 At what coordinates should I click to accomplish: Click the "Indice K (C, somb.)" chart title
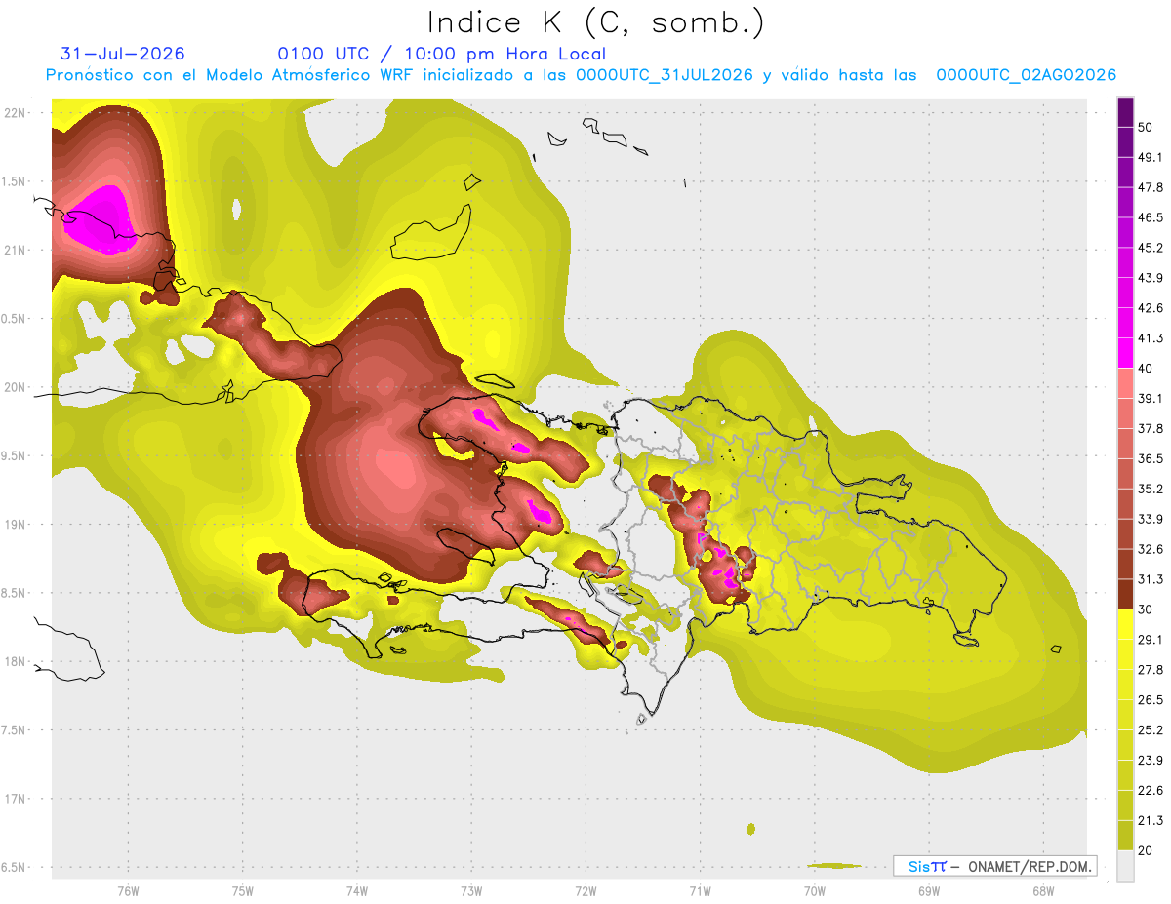(x=595, y=22)
